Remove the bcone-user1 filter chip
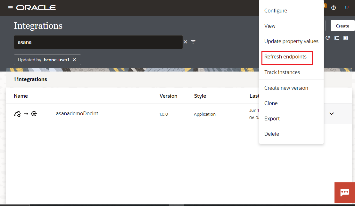This screenshot has height=206, width=355. [75, 60]
